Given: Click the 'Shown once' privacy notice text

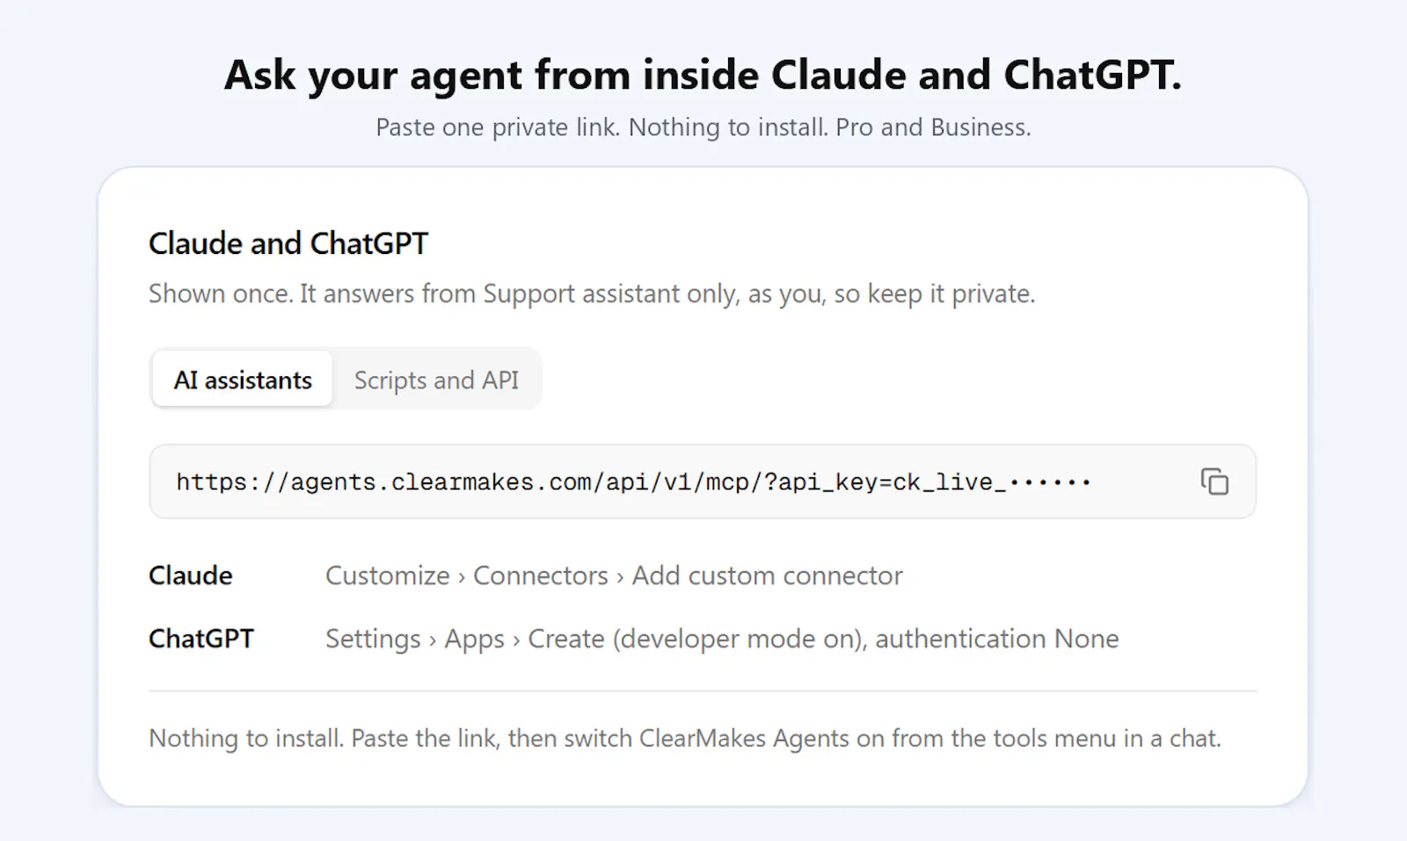Looking at the screenshot, I should (592, 294).
